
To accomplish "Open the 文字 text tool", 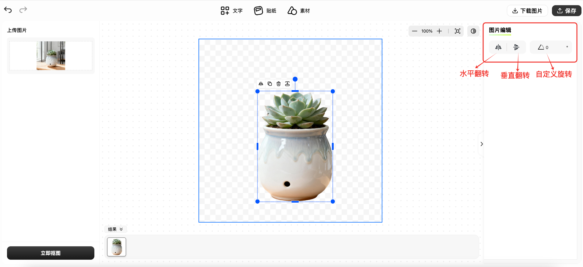I will tap(232, 11).
